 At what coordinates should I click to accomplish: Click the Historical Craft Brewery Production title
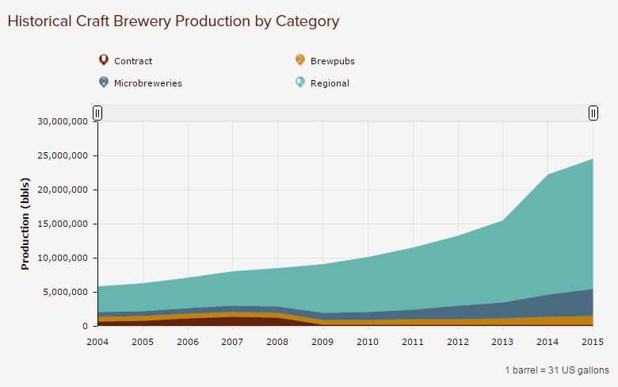pos(174,21)
